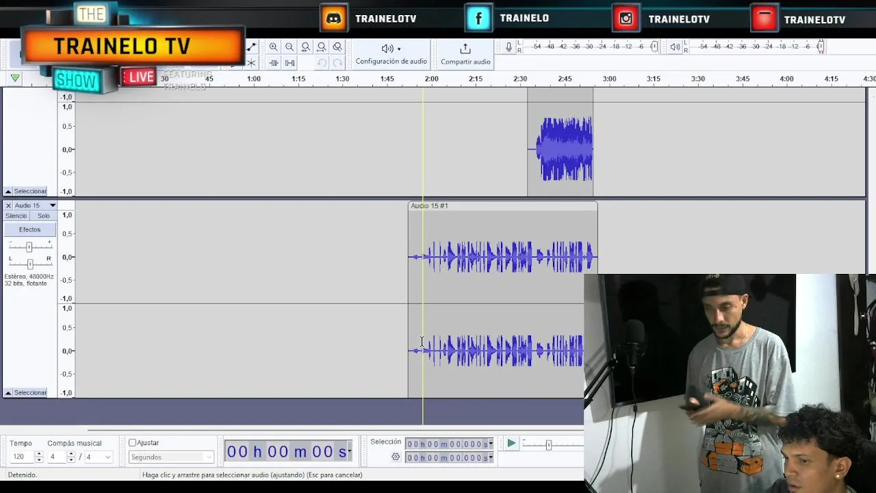Toggle zoom with last magnifier icon
The width and height of the screenshot is (876, 493).
point(337,47)
